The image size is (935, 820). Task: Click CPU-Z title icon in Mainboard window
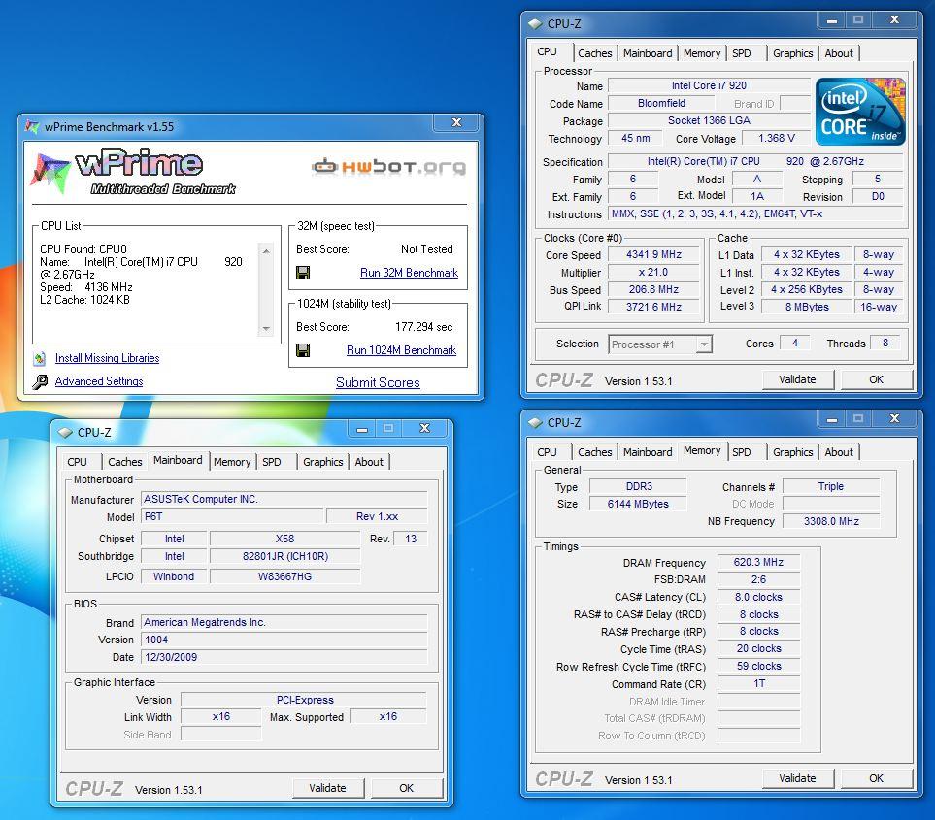coord(65,432)
